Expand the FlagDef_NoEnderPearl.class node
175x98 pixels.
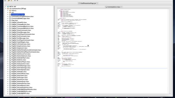click(x=8, y=58)
